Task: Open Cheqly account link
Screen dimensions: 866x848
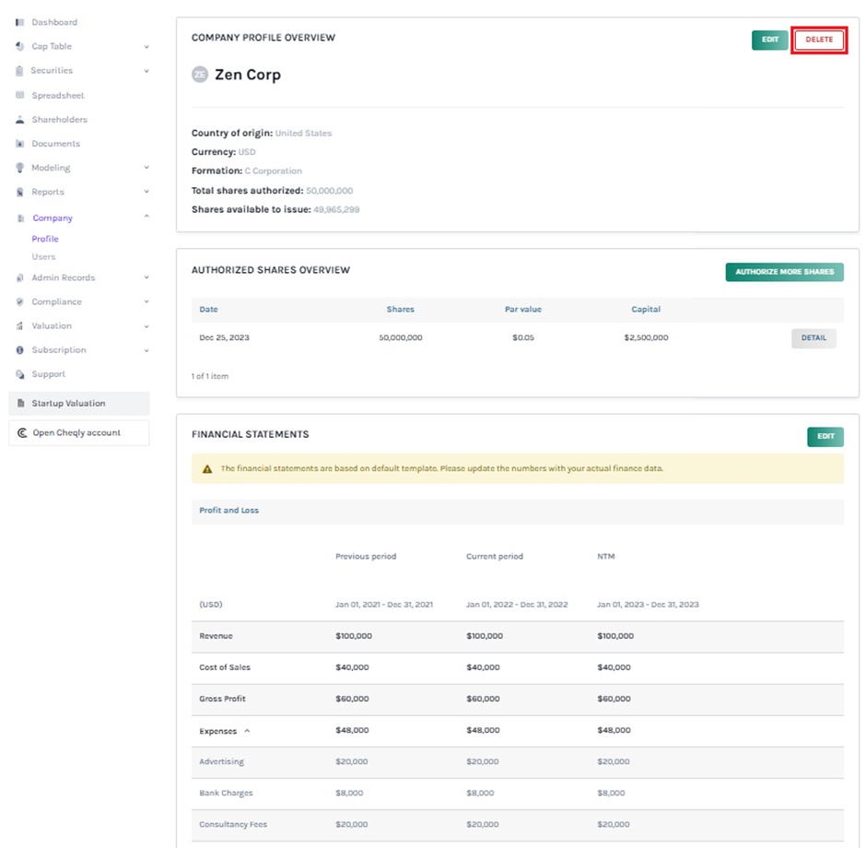Action: point(76,433)
